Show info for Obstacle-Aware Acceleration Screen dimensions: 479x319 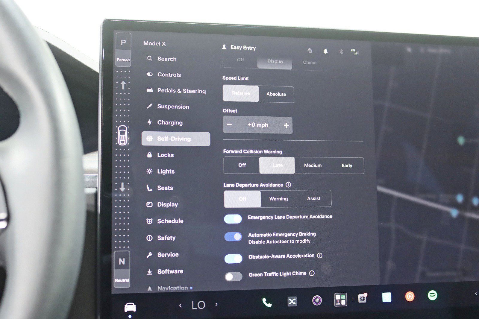pos(320,256)
